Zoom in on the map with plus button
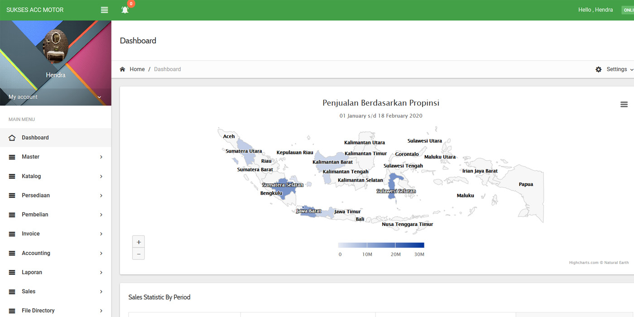The image size is (634, 317). [139, 242]
